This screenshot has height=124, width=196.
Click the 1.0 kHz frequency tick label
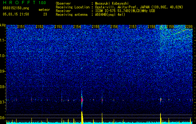pyautogui.click(x=3, y=56)
